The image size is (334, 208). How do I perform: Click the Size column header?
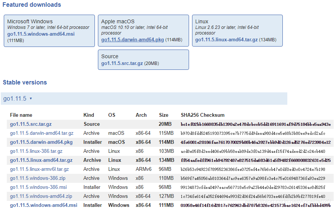pos(163,115)
